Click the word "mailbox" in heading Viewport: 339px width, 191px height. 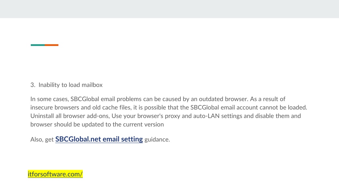[92, 85]
